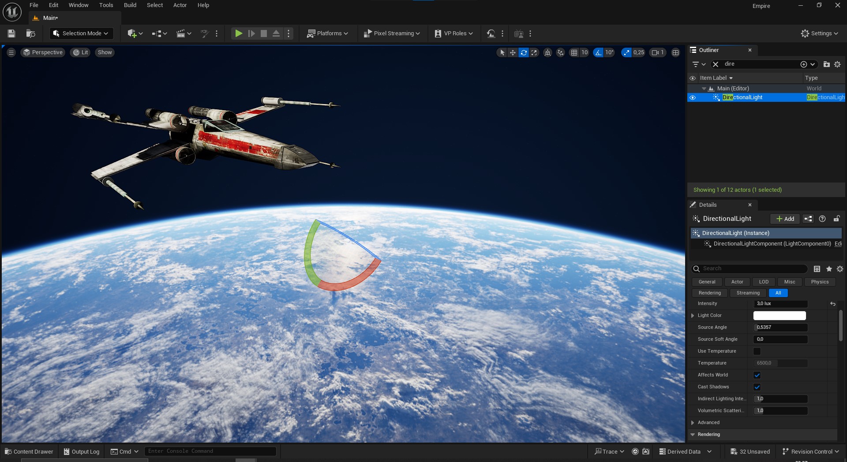Click the Add component button in Details
Viewport: 847px width, 462px height.
click(x=785, y=219)
